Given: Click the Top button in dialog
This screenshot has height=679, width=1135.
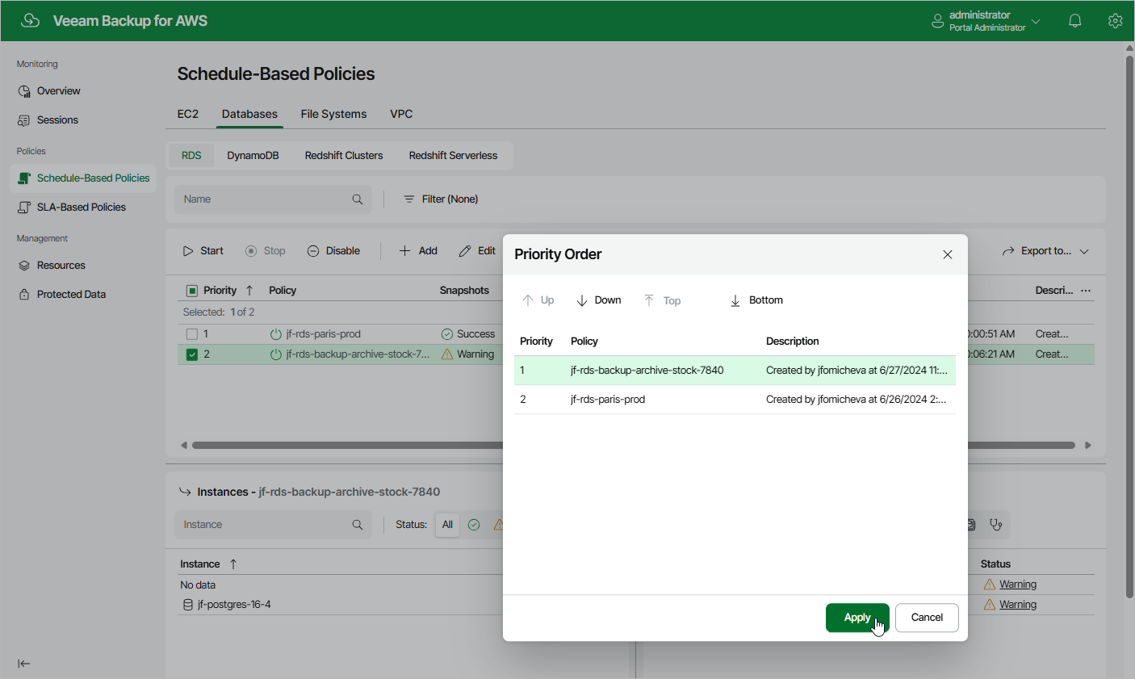Looking at the screenshot, I should coord(662,300).
